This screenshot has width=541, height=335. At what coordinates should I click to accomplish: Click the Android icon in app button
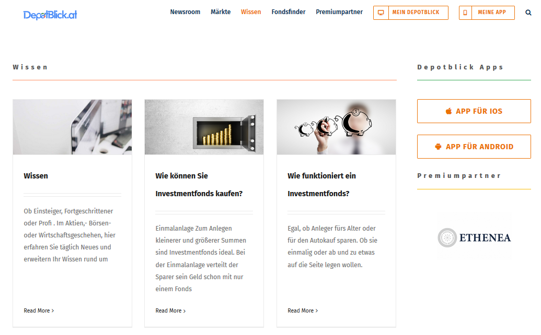[438, 147]
